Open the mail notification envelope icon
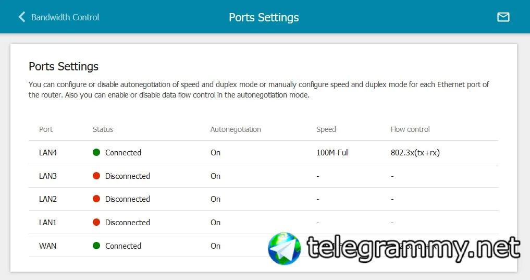The height and width of the screenshot is (280, 530). (x=503, y=17)
